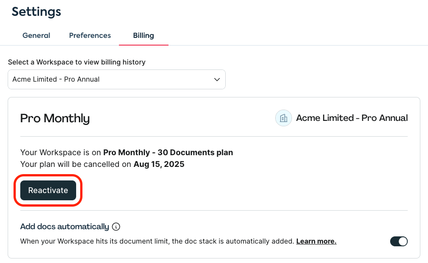Select the Billing tab
This screenshot has height=263, width=428.
click(x=143, y=36)
